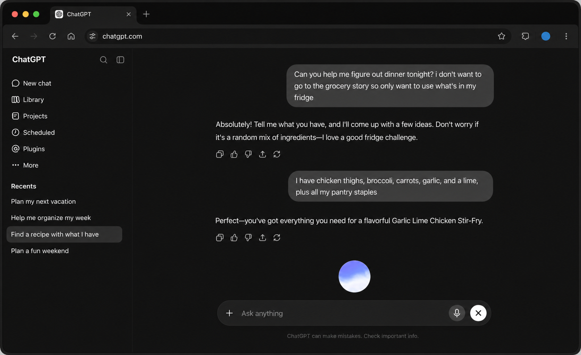Click the blue voice mode orb

click(354, 276)
